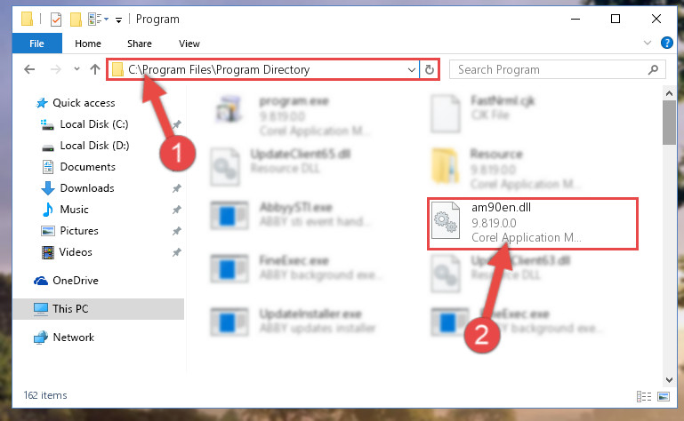
Task: Switch to Large icons view in status bar
Action: (x=664, y=396)
